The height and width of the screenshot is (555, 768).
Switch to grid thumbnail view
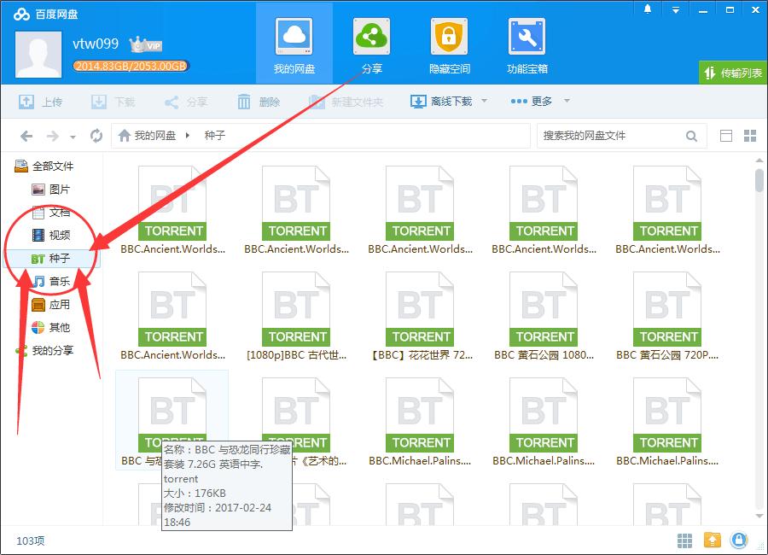750,136
